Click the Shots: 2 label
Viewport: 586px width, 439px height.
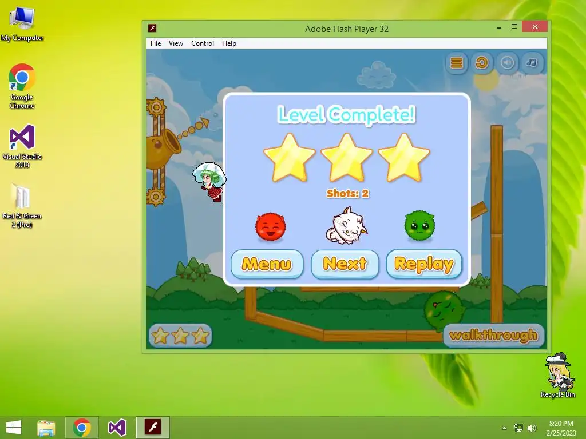coord(347,193)
